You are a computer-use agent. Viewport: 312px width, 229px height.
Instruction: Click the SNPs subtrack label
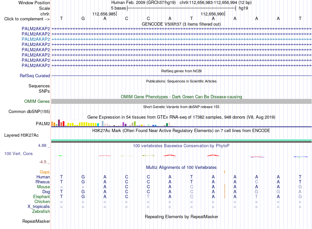(44, 91)
